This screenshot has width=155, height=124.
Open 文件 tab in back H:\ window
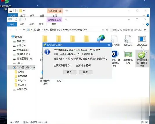click(x=13, y=15)
